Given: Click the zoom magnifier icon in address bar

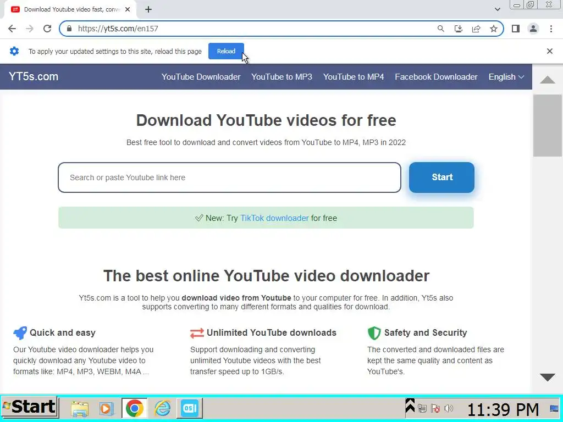Looking at the screenshot, I should click(440, 29).
